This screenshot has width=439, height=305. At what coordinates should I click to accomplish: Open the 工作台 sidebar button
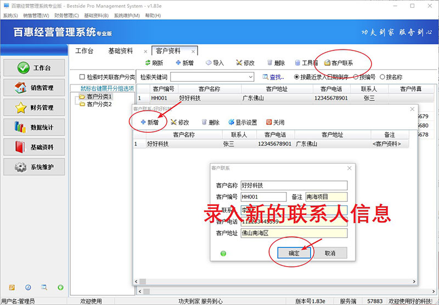point(34,67)
